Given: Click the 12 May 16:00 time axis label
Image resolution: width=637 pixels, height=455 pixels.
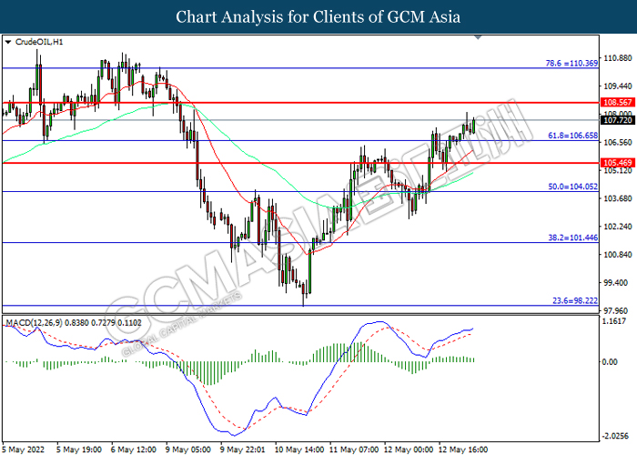Looking at the screenshot, I should 462,450.
